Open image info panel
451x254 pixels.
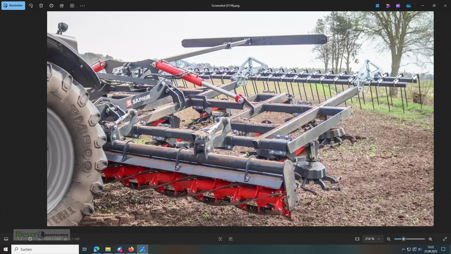[30, 239]
